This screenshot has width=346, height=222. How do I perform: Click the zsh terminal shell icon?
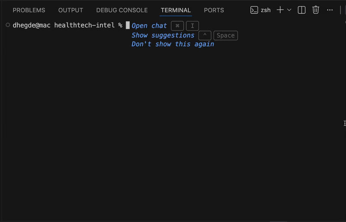(254, 10)
